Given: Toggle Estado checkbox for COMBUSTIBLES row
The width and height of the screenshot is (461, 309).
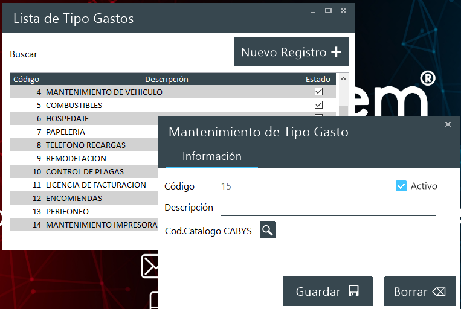Looking at the screenshot, I should [x=318, y=105].
